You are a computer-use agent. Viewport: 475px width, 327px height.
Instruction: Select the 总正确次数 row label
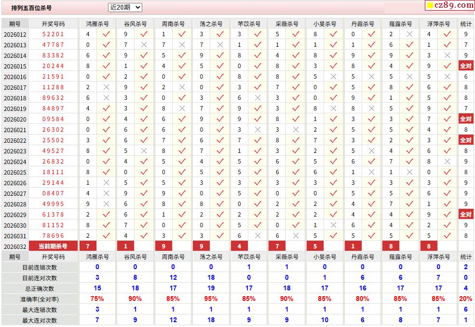40,289
